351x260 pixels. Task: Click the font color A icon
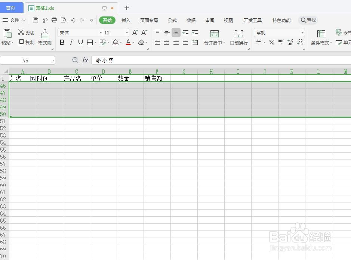(128, 42)
